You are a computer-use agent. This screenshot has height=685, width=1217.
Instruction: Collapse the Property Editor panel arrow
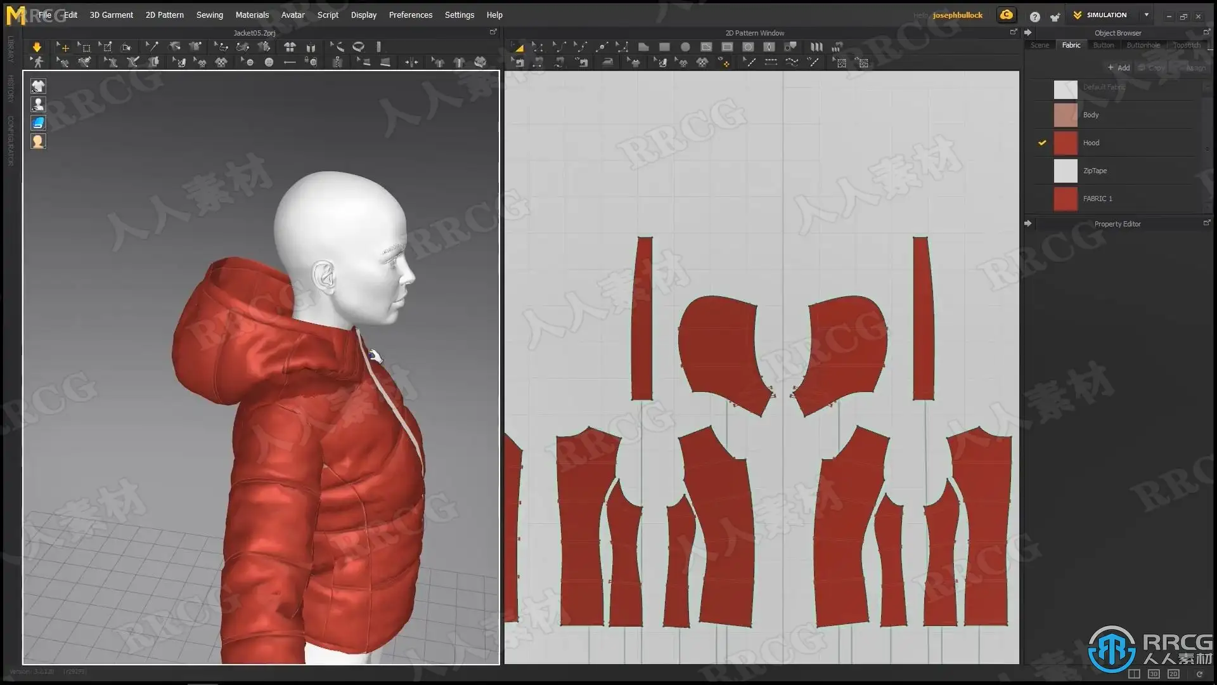pyautogui.click(x=1028, y=223)
